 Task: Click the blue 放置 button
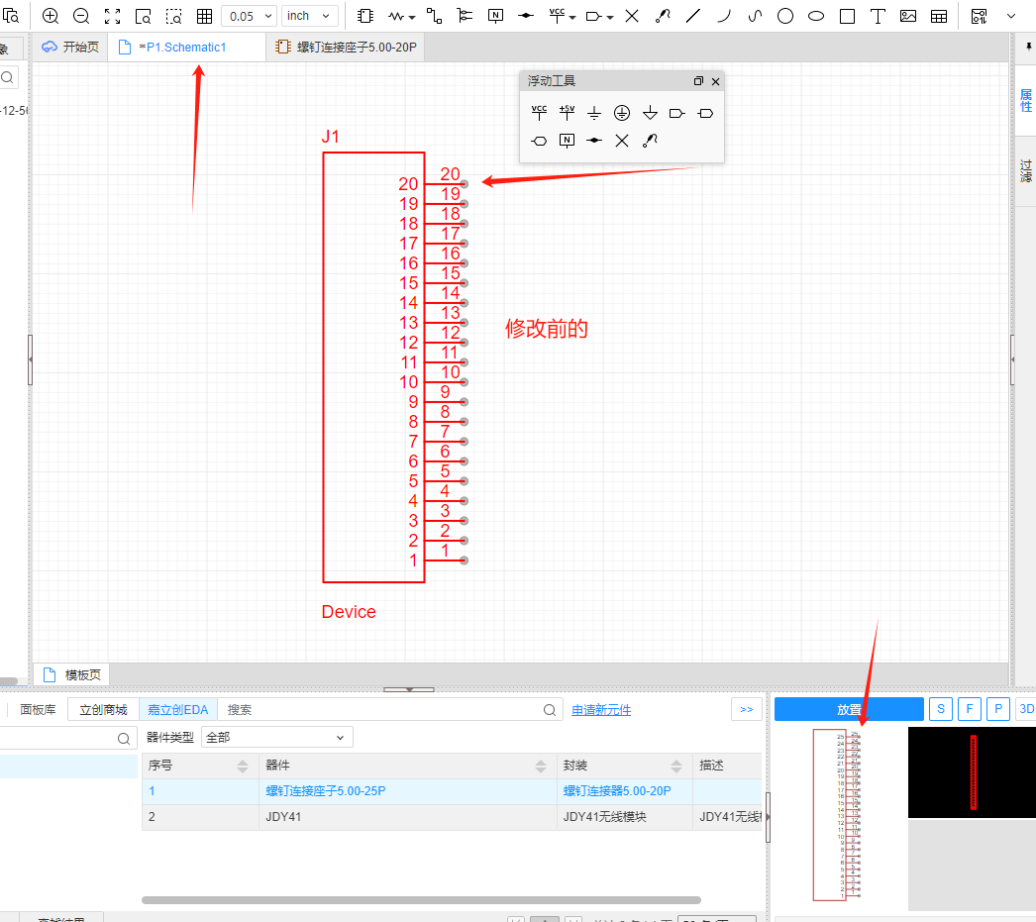pos(849,709)
